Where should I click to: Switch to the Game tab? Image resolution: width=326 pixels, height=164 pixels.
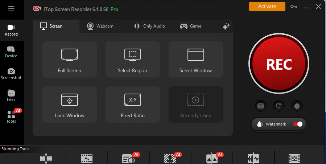pyautogui.click(x=191, y=26)
